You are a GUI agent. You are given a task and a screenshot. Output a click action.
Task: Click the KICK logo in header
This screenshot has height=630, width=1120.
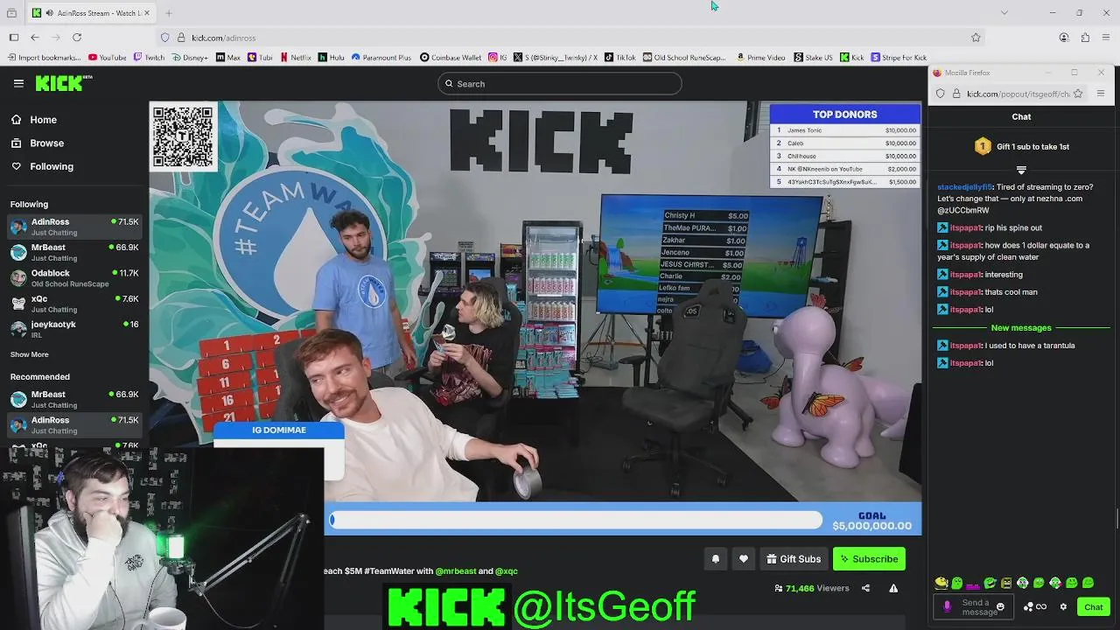(x=64, y=83)
